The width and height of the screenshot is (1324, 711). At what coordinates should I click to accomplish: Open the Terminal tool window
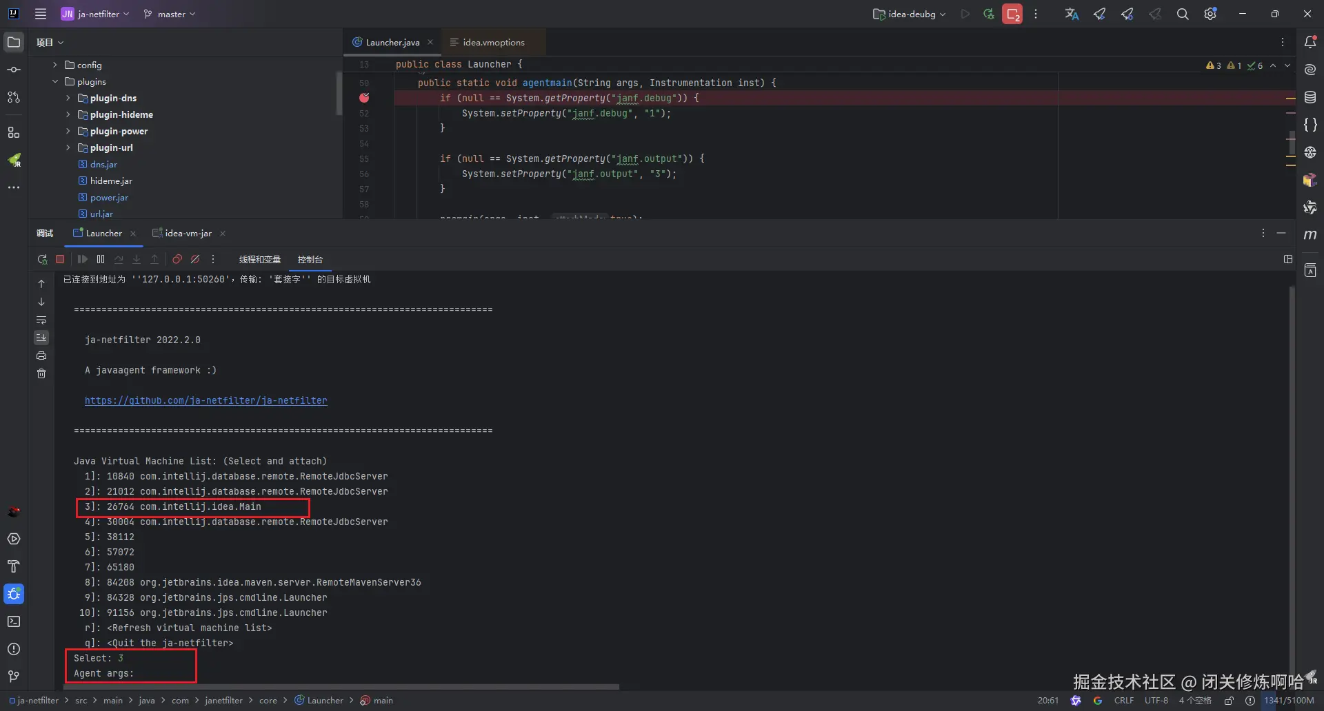(x=14, y=621)
